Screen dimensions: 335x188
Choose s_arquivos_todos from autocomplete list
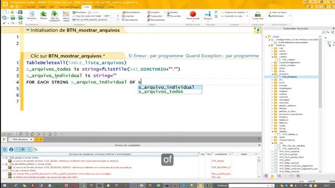161,92
